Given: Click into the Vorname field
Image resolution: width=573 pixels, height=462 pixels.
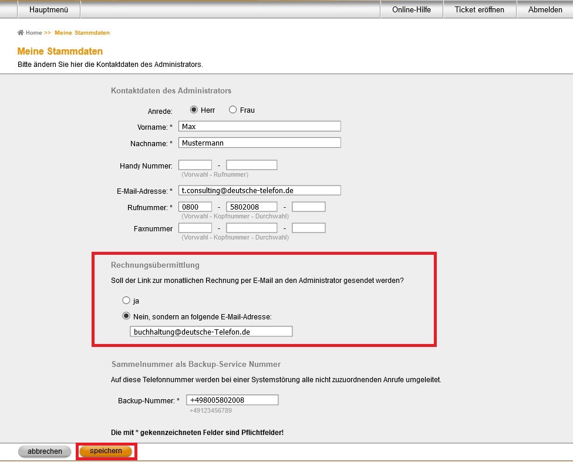Looking at the screenshot, I should point(259,126).
